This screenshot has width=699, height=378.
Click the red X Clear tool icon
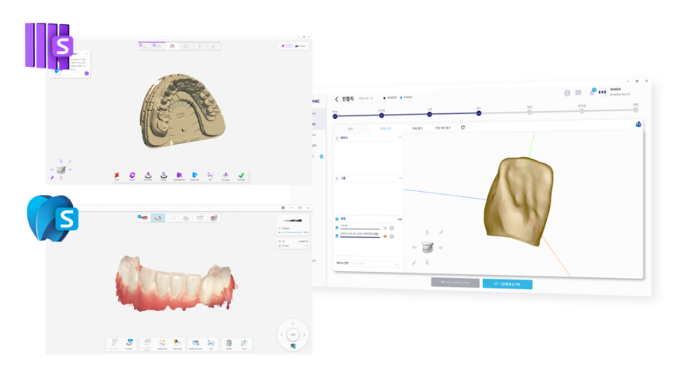[x=117, y=175]
